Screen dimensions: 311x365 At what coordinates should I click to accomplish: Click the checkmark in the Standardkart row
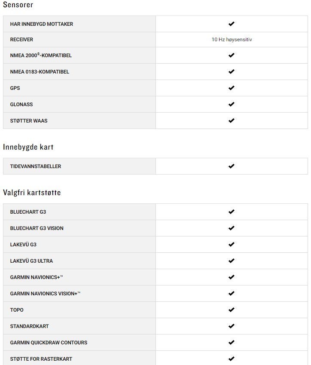pos(232,326)
